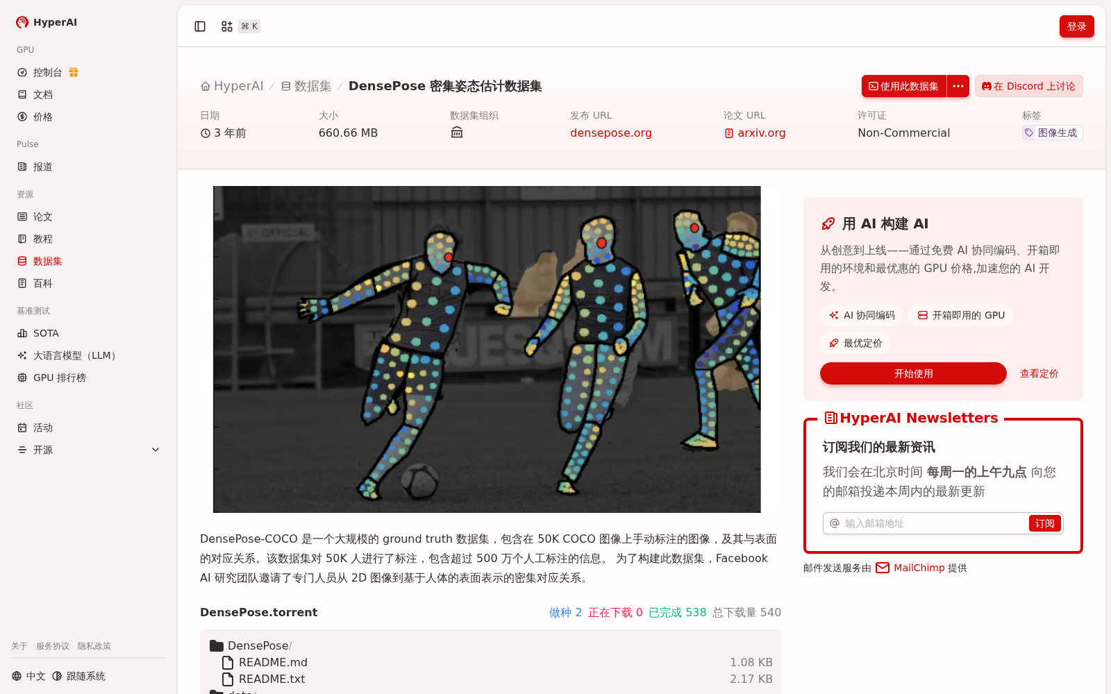Click the 登录 login button
The width and height of the screenshot is (1111, 694).
point(1076,26)
